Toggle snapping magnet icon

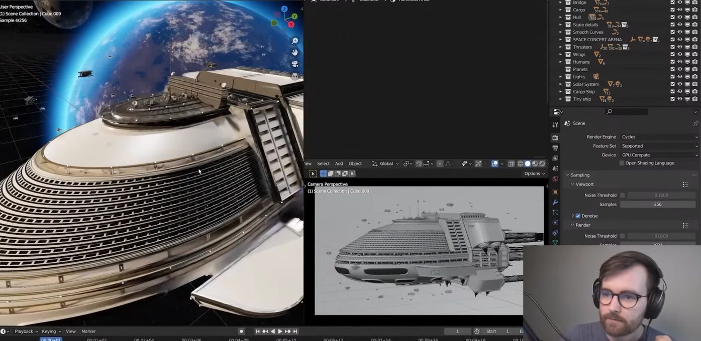point(419,163)
